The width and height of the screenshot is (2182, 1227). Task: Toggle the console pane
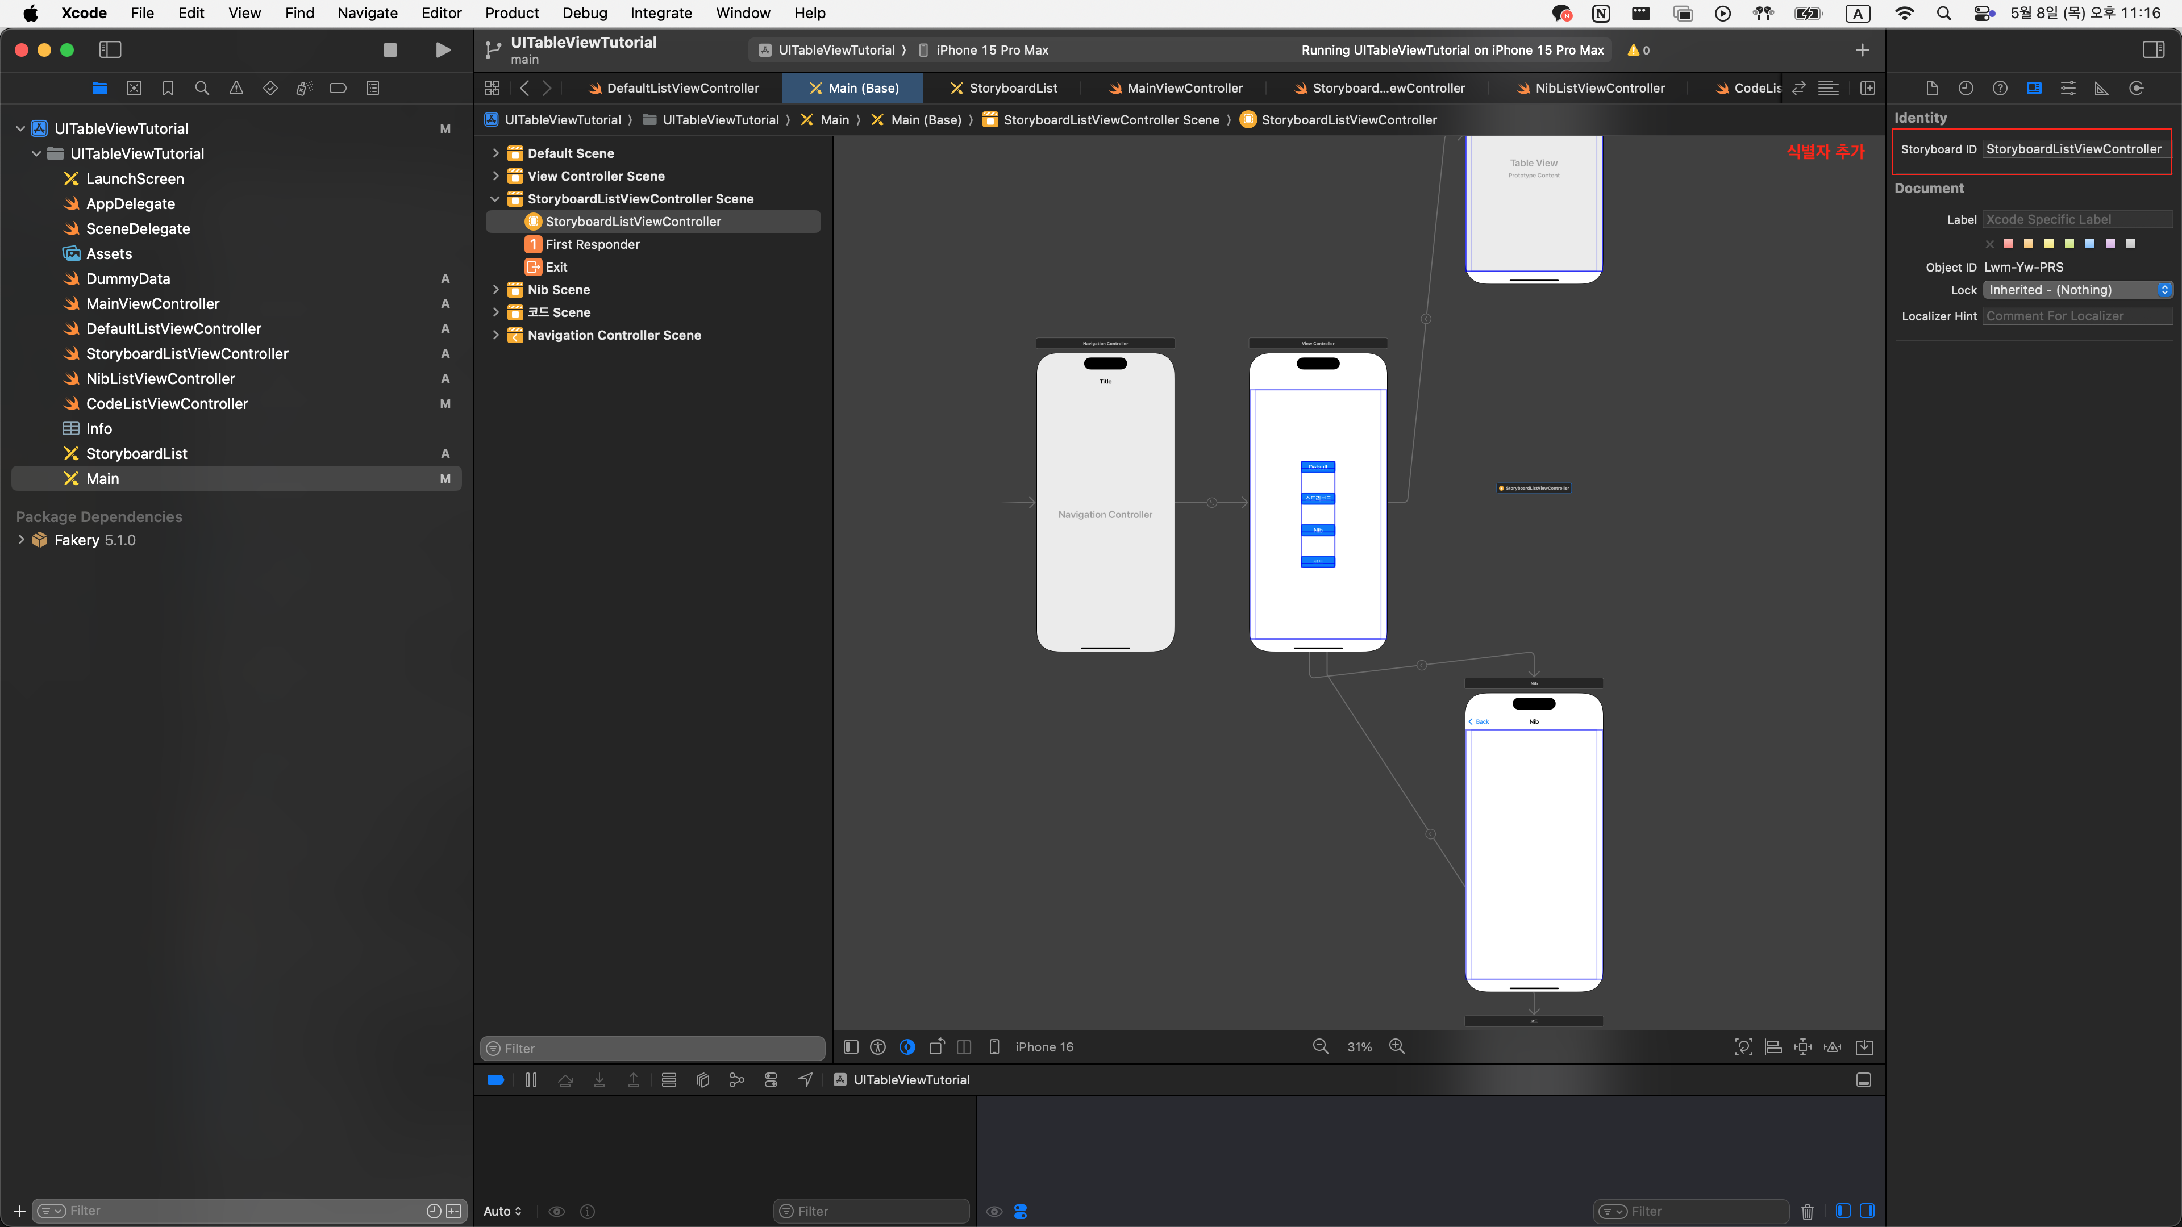coord(1867,1211)
